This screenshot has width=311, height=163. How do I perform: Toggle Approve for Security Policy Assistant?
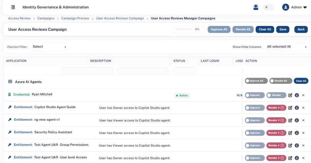point(255,133)
